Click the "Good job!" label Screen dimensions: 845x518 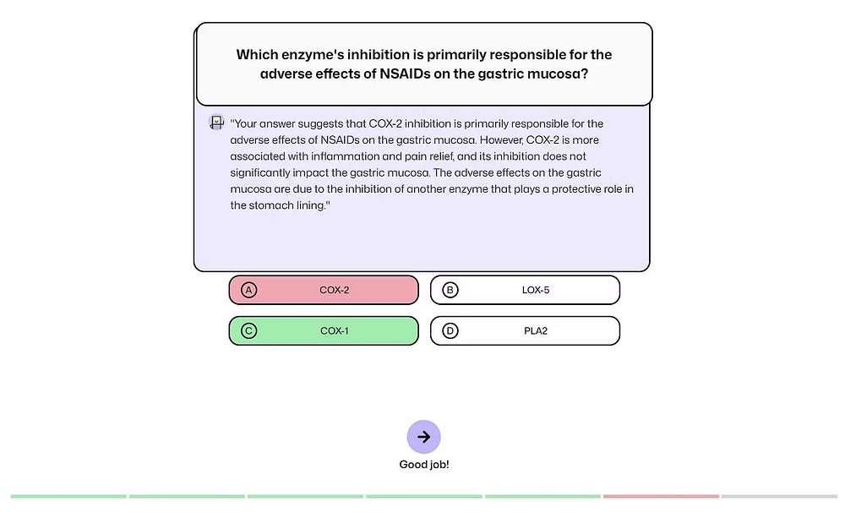coord(423,465)
